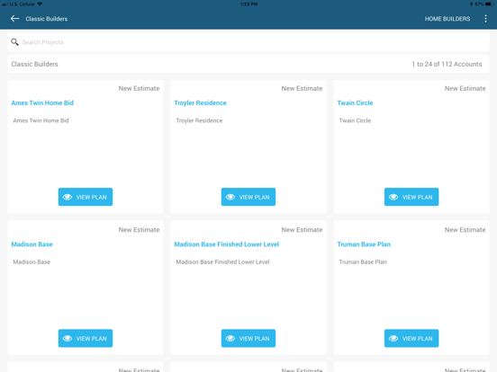Click gray description 'Madison Base Finished Lower Level'
The image size is (497, 372).
[x=222, y=261]
